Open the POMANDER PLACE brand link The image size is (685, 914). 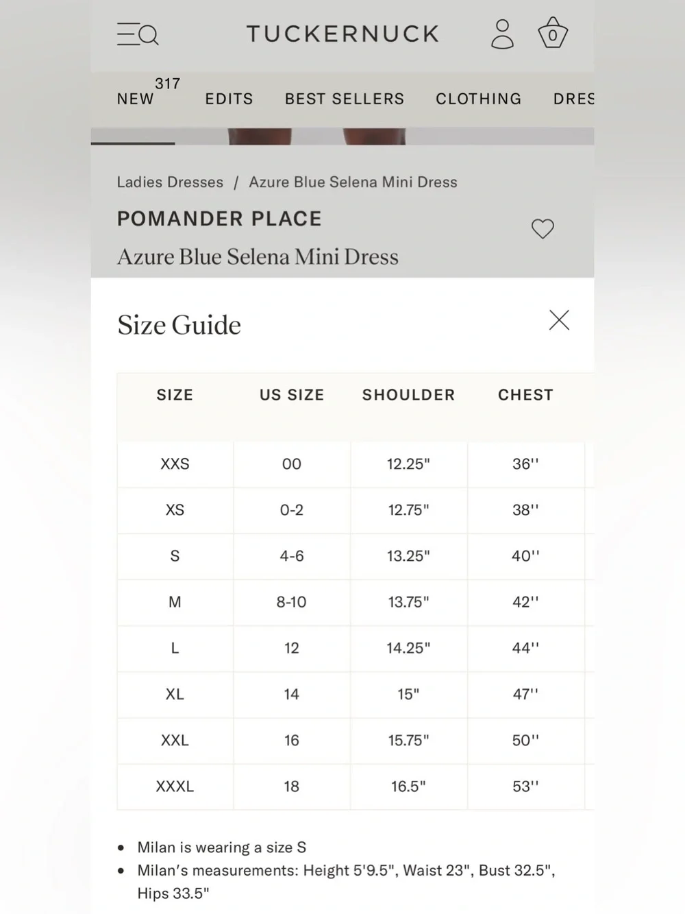219,219
